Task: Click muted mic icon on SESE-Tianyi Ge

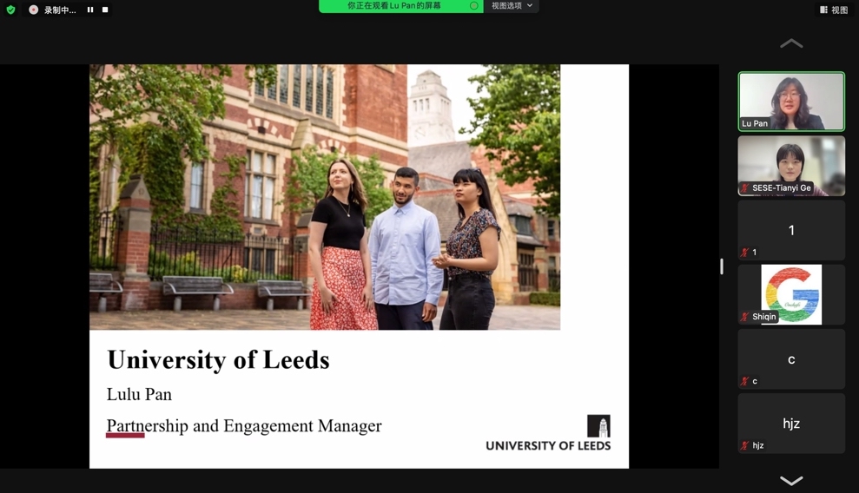Action: tap(744, 188)
